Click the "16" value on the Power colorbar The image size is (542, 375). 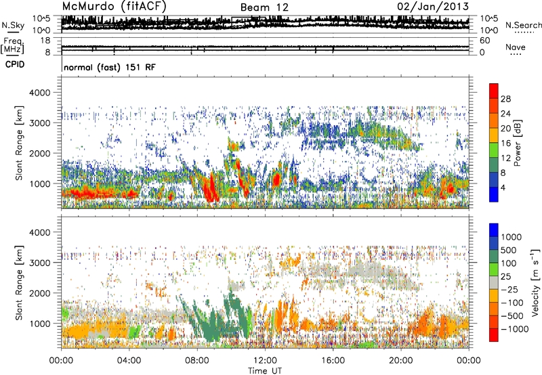pos(505,144)
